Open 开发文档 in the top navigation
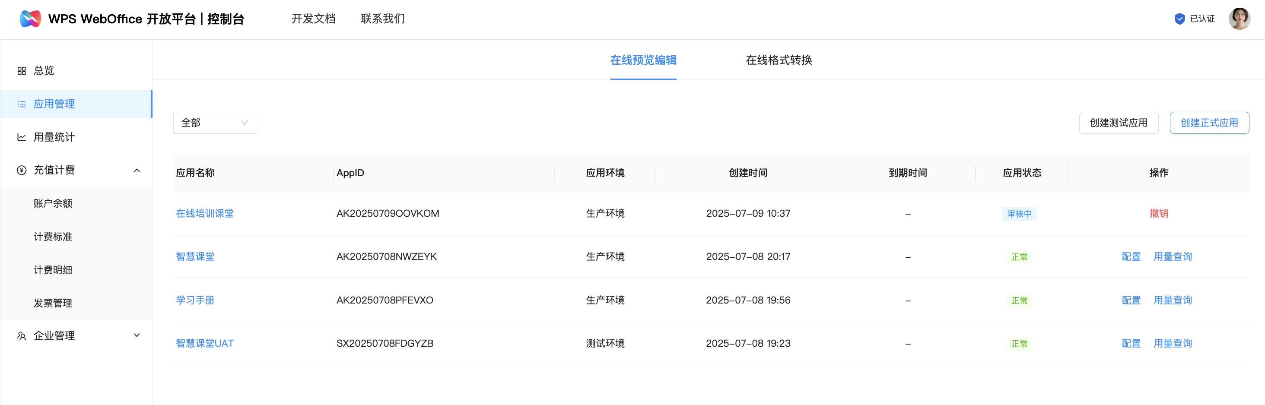Image resolution: width=1265 pixels, height=405 pixels. 313,19
